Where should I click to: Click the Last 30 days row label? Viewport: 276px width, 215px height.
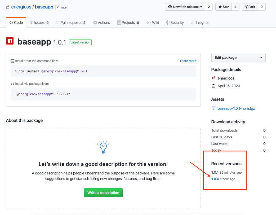221,137
